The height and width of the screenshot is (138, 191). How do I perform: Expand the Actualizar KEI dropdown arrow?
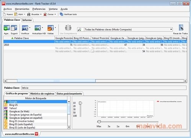(x=42, y=28)
